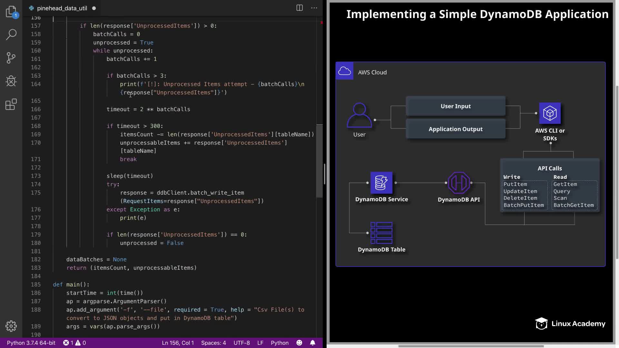Viewport: 619px width, 348px height.
Task: Open the errors and warnings status indicator
Action: point(74,343)
